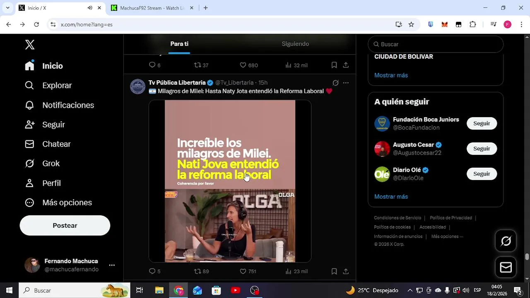This screenshot has height=298, width=530.
Task: Like the post with 680 likes
Action: click(249, 65)
